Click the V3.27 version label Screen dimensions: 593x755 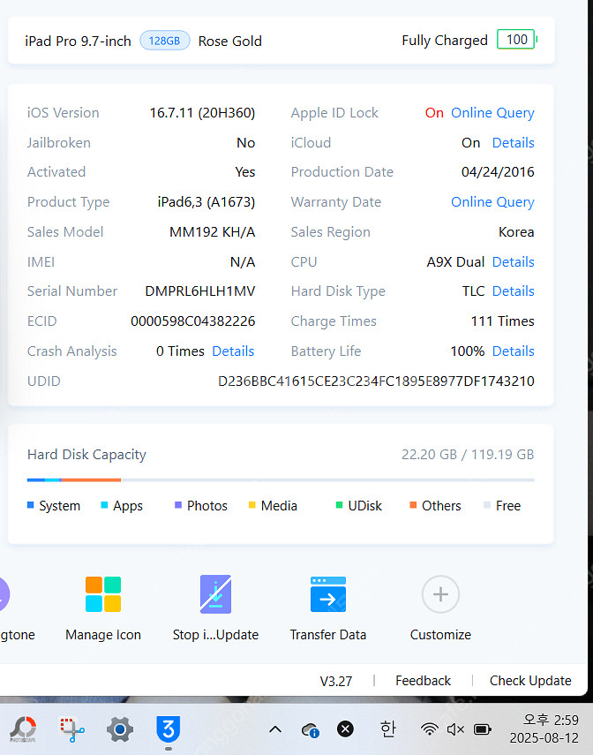pos(336,682)
